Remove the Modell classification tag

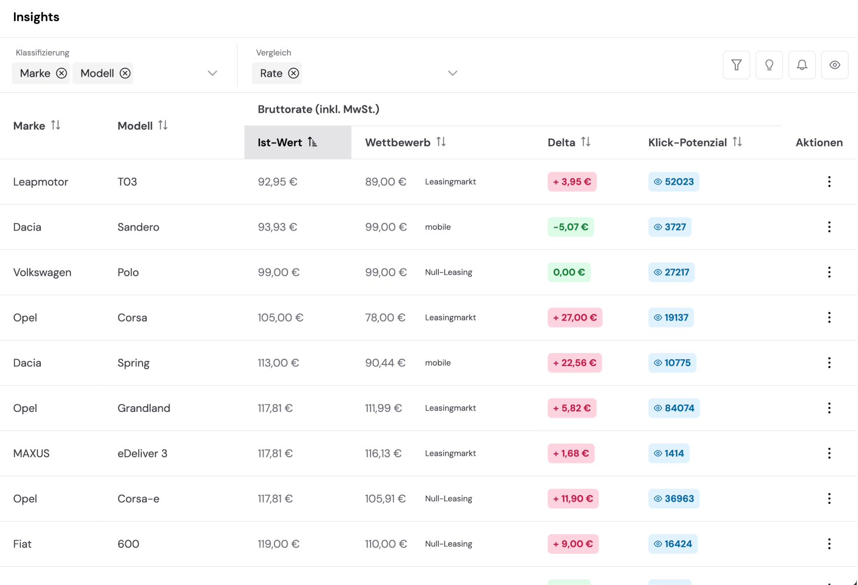coord(125,74)
